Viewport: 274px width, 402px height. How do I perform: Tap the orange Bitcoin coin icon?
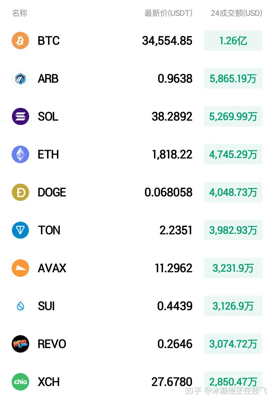click(x=20, y=40)
